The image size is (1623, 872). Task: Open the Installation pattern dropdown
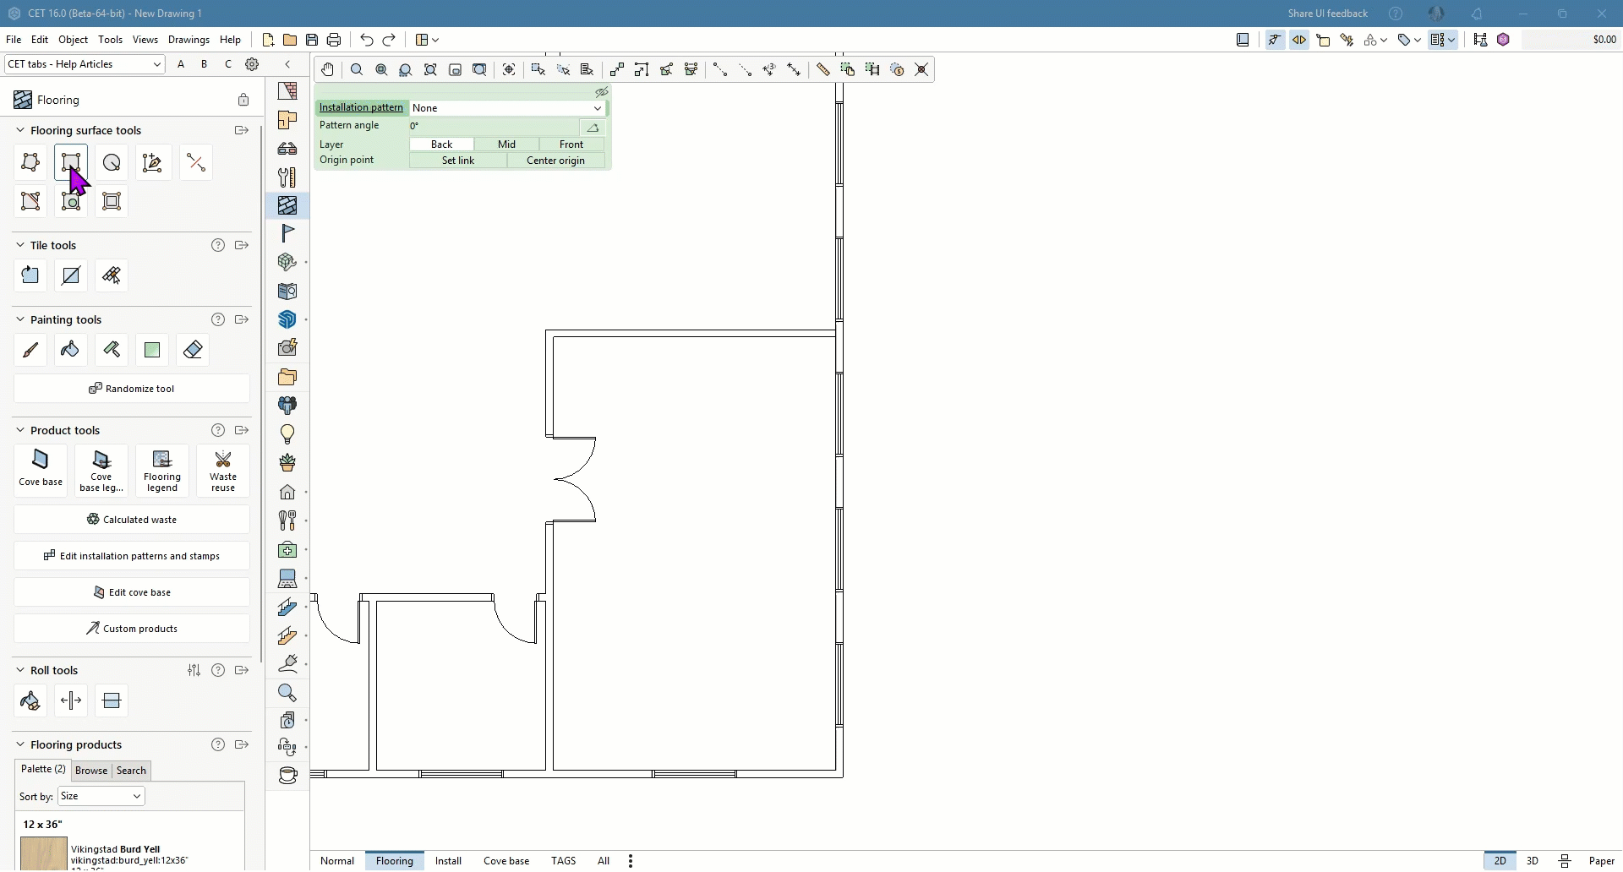click(x=507, y=108)
